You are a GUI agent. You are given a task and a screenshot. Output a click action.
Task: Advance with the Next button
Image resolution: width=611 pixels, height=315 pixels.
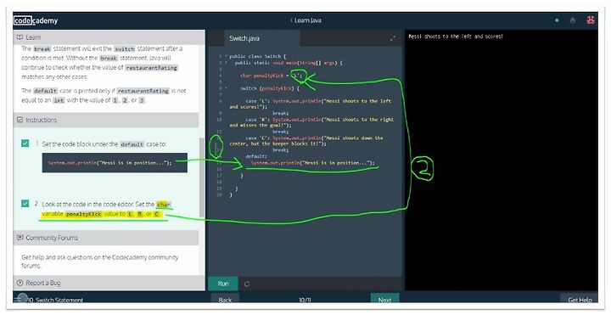(384, 299)
